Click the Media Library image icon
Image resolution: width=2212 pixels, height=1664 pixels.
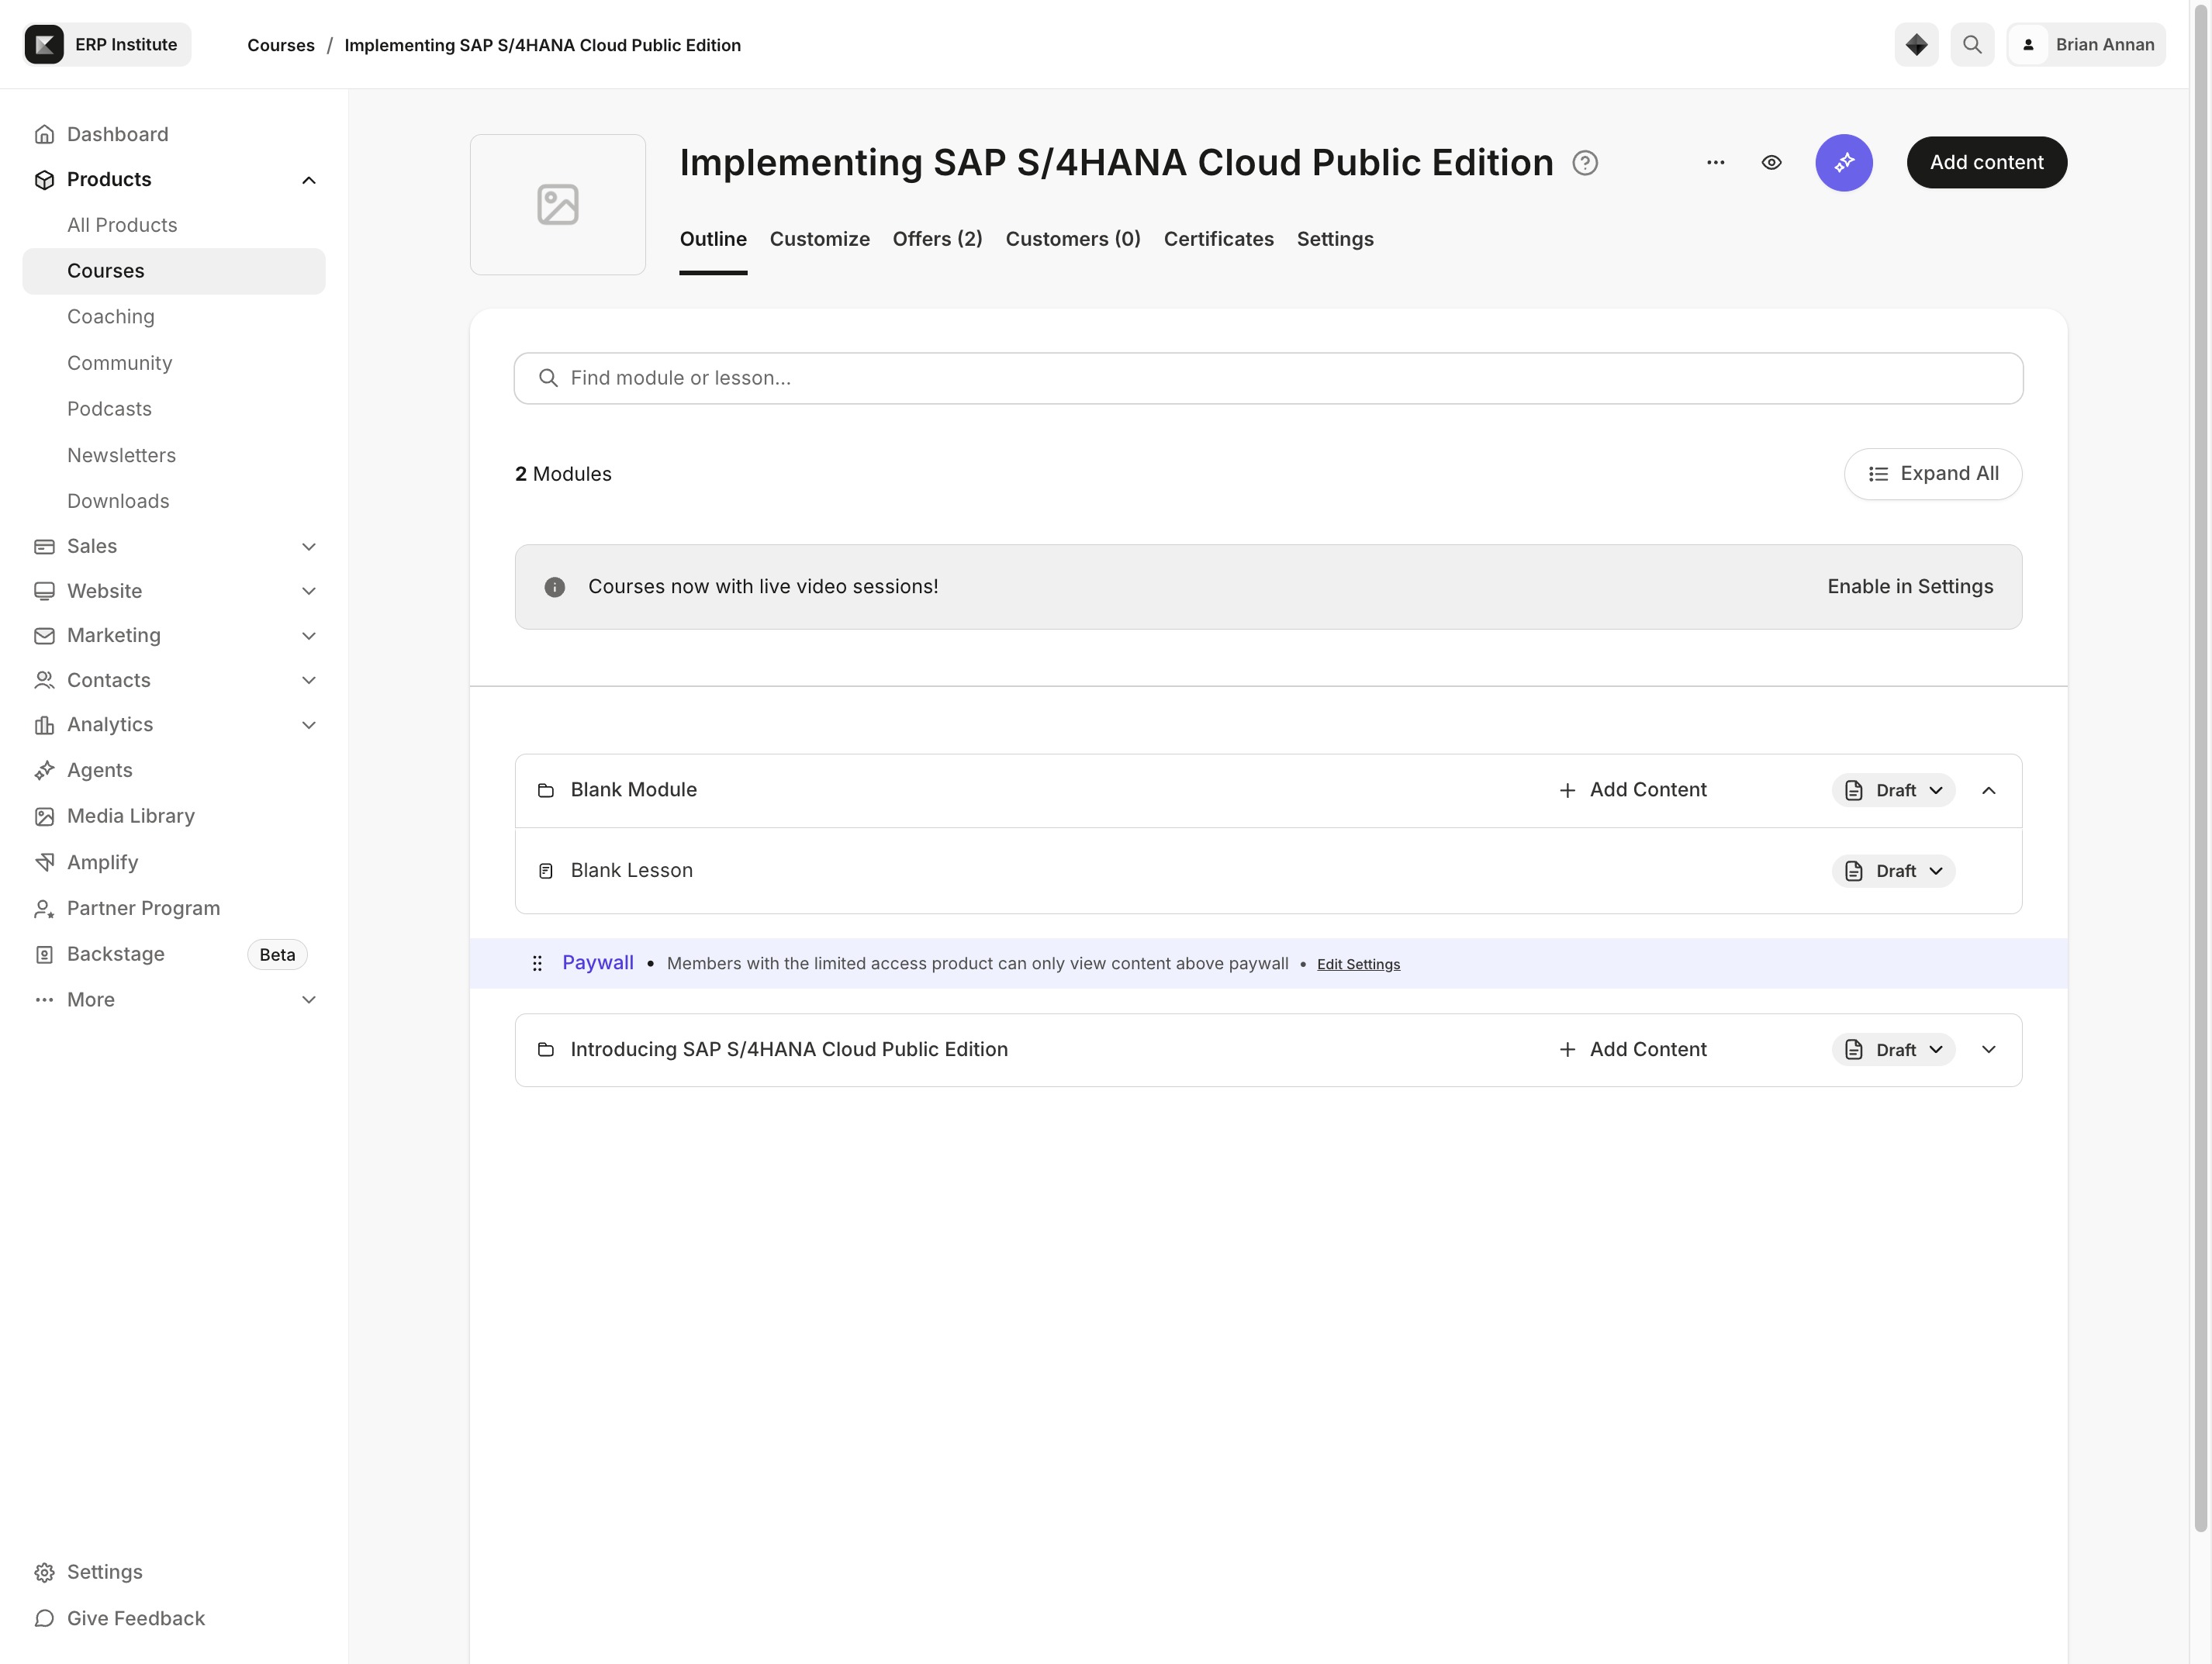tap(44, 817)
